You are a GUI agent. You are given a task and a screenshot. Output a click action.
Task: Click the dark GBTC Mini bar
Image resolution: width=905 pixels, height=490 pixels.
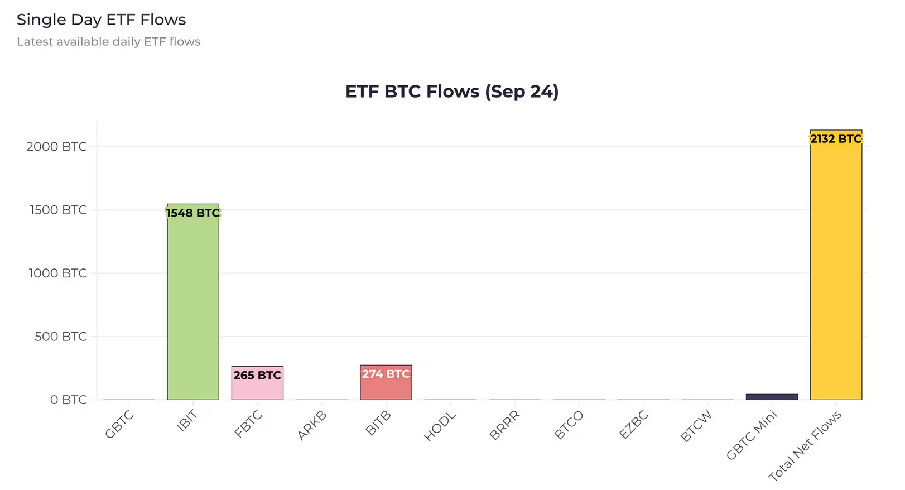[772, 397]
